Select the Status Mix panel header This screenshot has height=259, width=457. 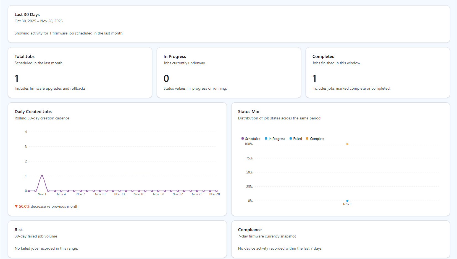coord(248,111)
